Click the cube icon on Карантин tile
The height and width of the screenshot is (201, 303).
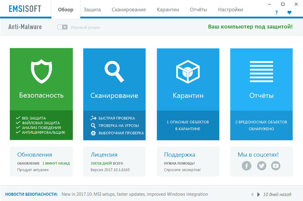click(187, 72)
